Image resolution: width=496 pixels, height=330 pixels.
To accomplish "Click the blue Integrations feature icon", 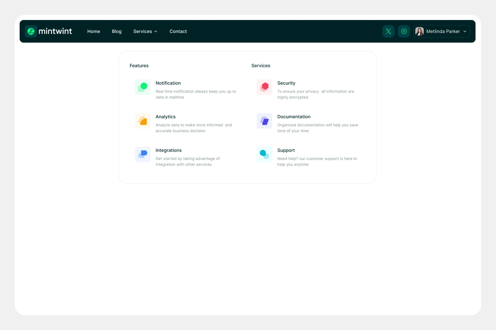I will [142, 154].
